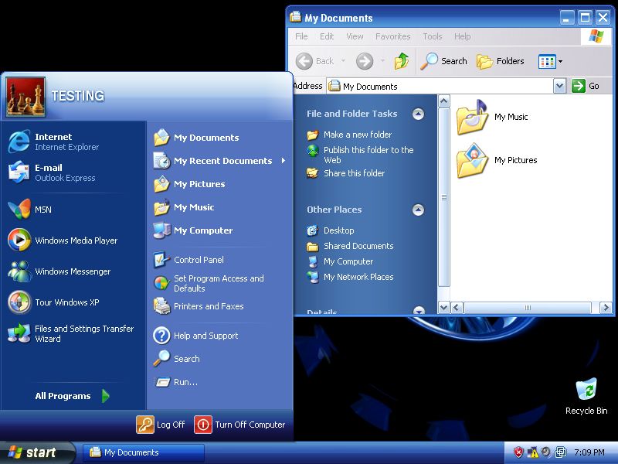Select the My Music folder in Explorer
618x464 pixels.
pyautogui.click(x=492, y=118)
